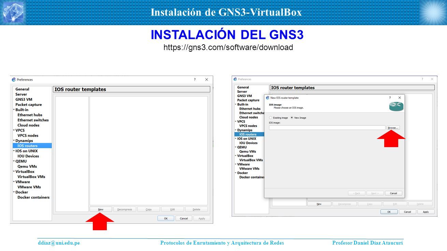Viewport: 447px width, 251px height.
Task: Close the right Preferences window
Action: [432, 79]
